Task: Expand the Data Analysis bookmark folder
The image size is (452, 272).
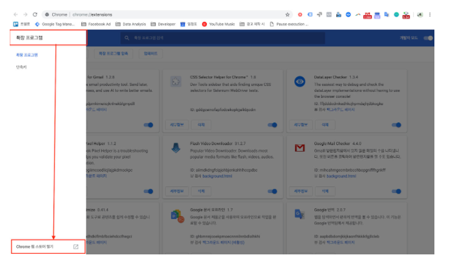Action: click(130, 24)
